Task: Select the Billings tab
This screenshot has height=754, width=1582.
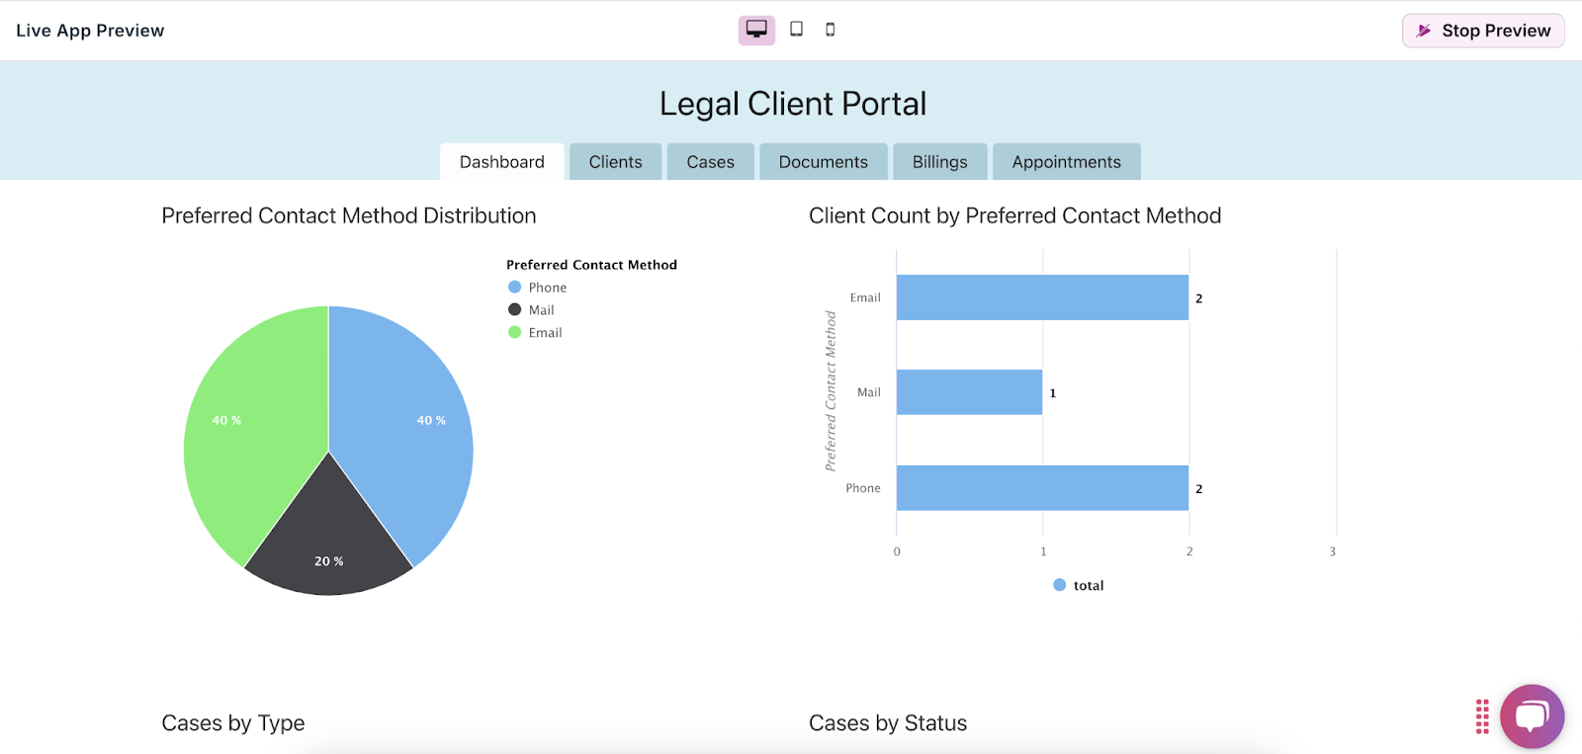Action: point(939,162)
